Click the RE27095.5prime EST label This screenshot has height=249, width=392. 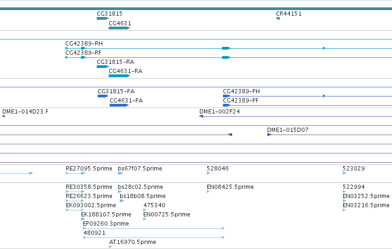pos(89,169)
